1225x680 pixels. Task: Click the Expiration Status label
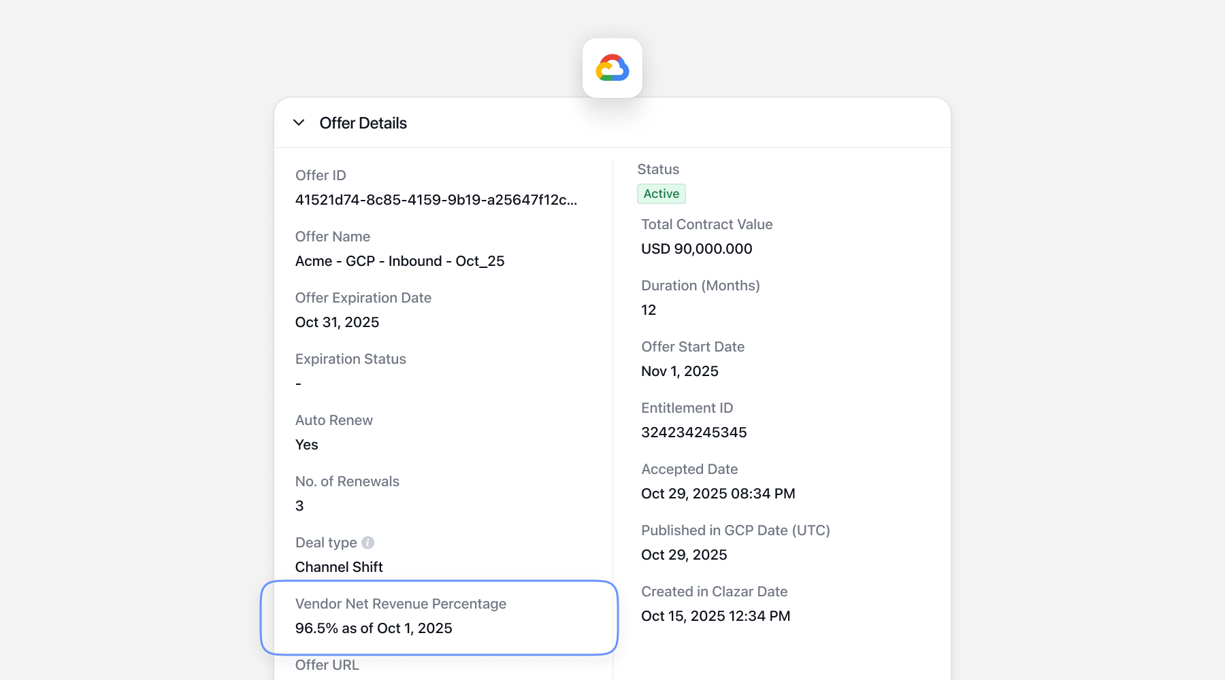(x=350, y=359)
